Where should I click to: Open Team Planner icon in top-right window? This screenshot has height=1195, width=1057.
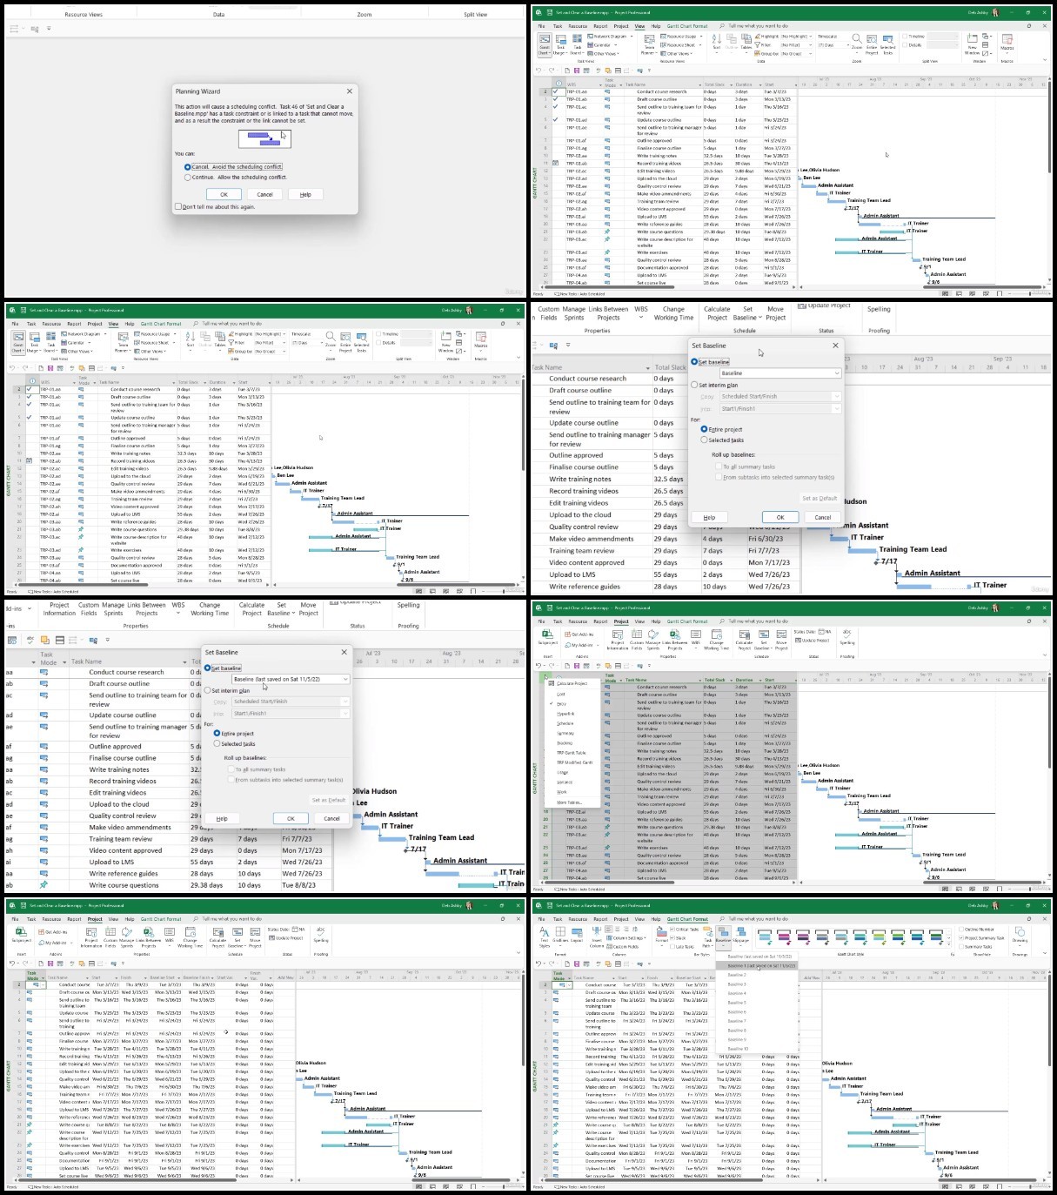(x=649, y=44)
